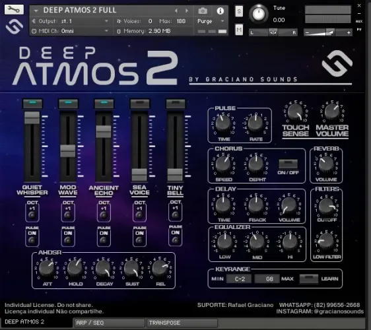Click the Quiet Whisper volume fader
The image size is (371, 330).
(x=32, y=117)
